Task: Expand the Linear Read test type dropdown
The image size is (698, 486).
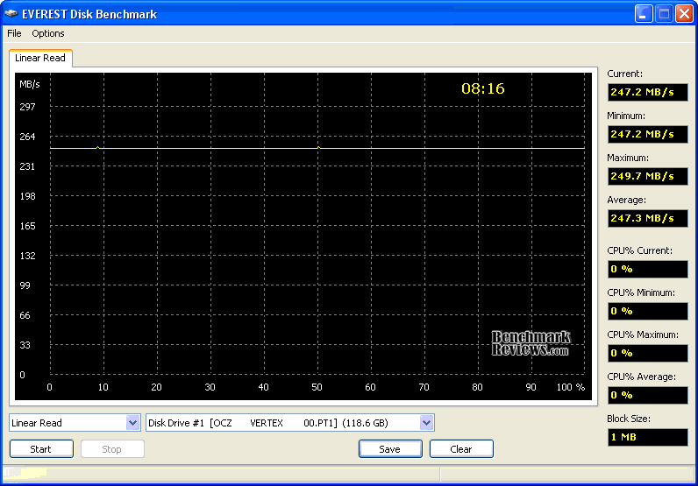Action: point(132,423)
